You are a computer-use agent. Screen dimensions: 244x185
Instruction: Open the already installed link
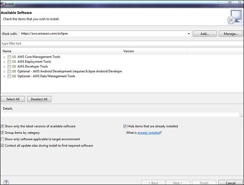click(x=149, y=133)
